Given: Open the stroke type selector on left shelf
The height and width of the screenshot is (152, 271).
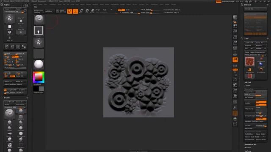Looking at the screenshot, I should tap(39, 31).
